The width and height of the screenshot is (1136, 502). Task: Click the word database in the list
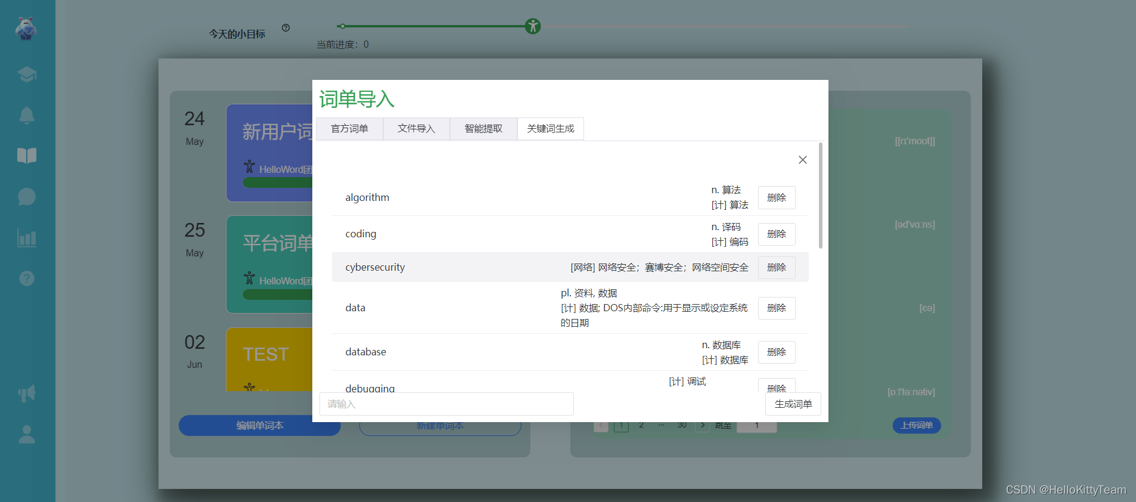pos(365,352)
